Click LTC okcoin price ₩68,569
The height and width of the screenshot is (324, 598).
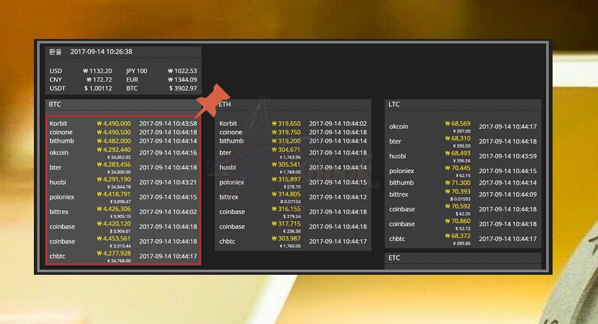coord(458,123)
